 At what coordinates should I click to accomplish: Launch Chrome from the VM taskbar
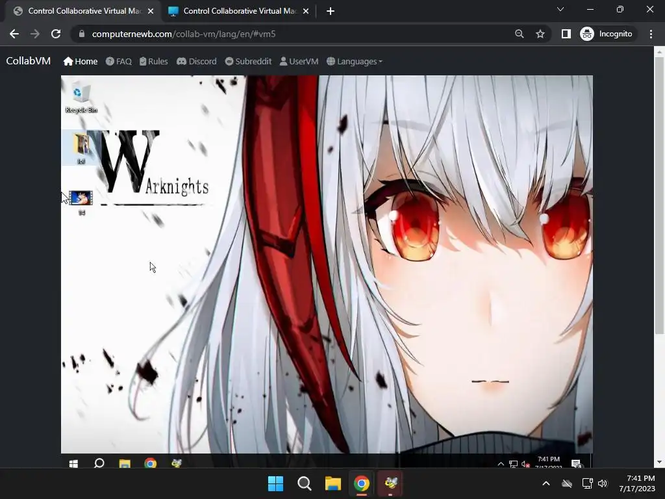coord(151,463)
